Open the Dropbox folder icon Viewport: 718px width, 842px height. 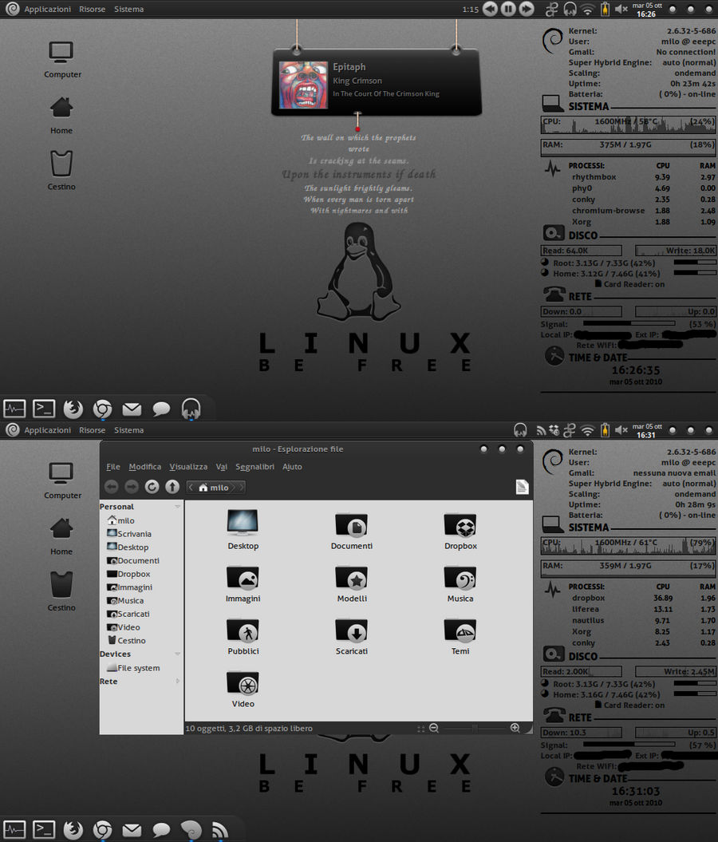tap(460, 532)
